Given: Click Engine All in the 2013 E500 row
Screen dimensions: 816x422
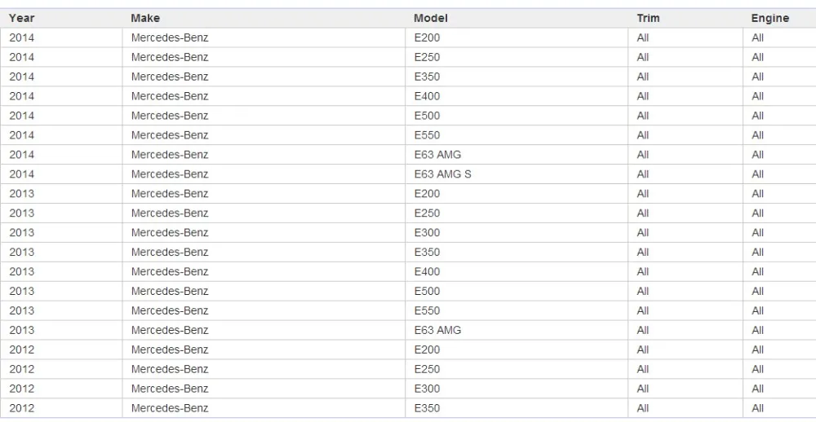Looking at the screenshot, I should 758,291.
